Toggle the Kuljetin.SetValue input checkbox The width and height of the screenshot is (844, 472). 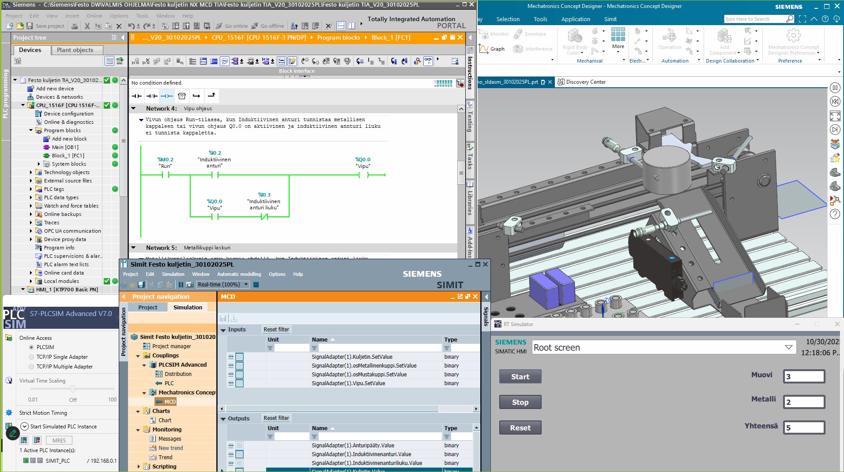tap(239, 357)
